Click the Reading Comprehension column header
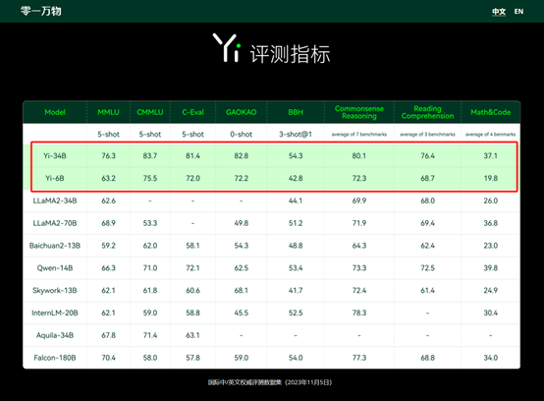 (x=427, y=112)
